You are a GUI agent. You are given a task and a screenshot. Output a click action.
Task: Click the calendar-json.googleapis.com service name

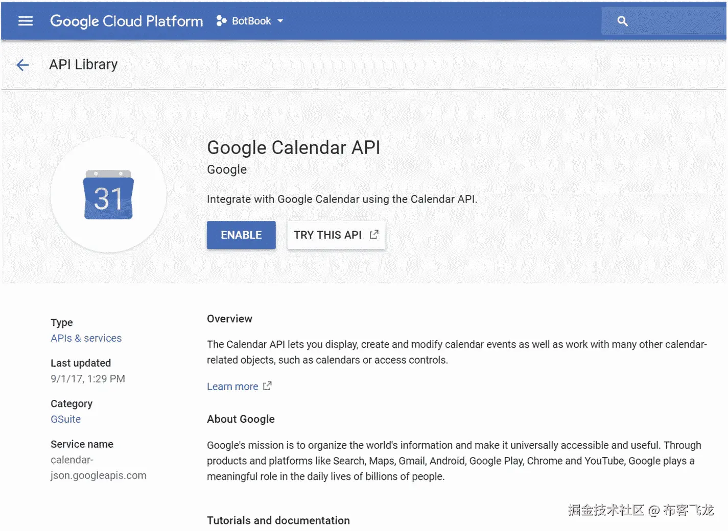click(x=98, y=468)
